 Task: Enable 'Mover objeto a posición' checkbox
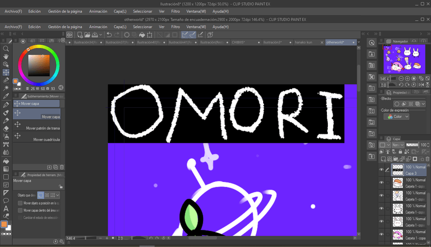(20, 203)
